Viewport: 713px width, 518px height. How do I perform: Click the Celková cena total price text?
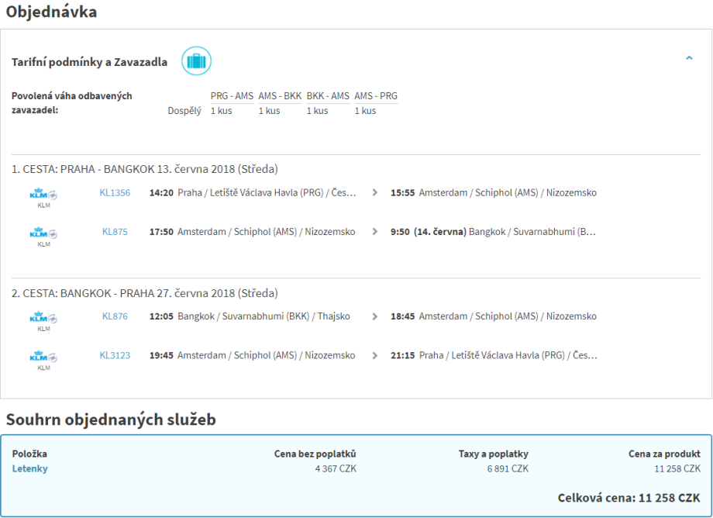pyautogui.click(x=629, y=498)
